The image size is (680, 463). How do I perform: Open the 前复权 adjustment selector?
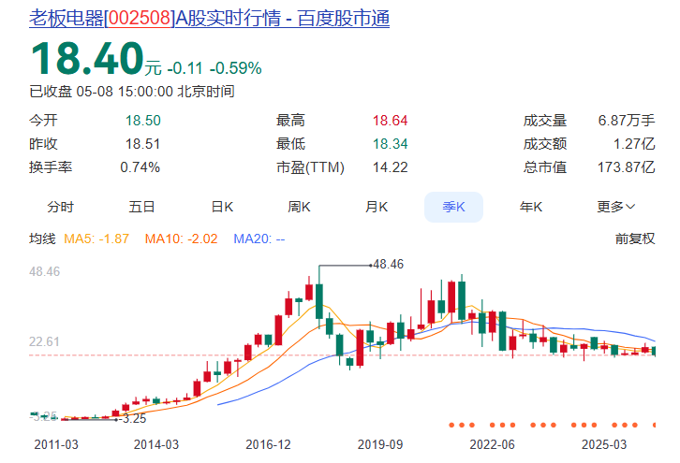coord(635,239)
